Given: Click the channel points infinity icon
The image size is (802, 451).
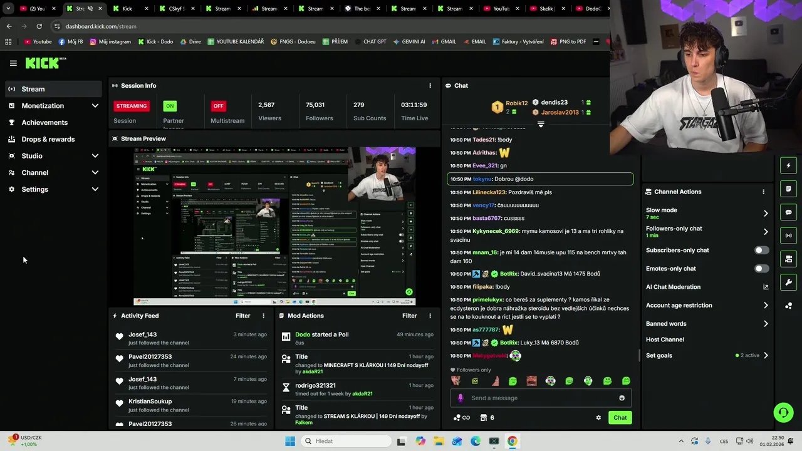Looking at the screenshot, I should click(x=461, y=418).
